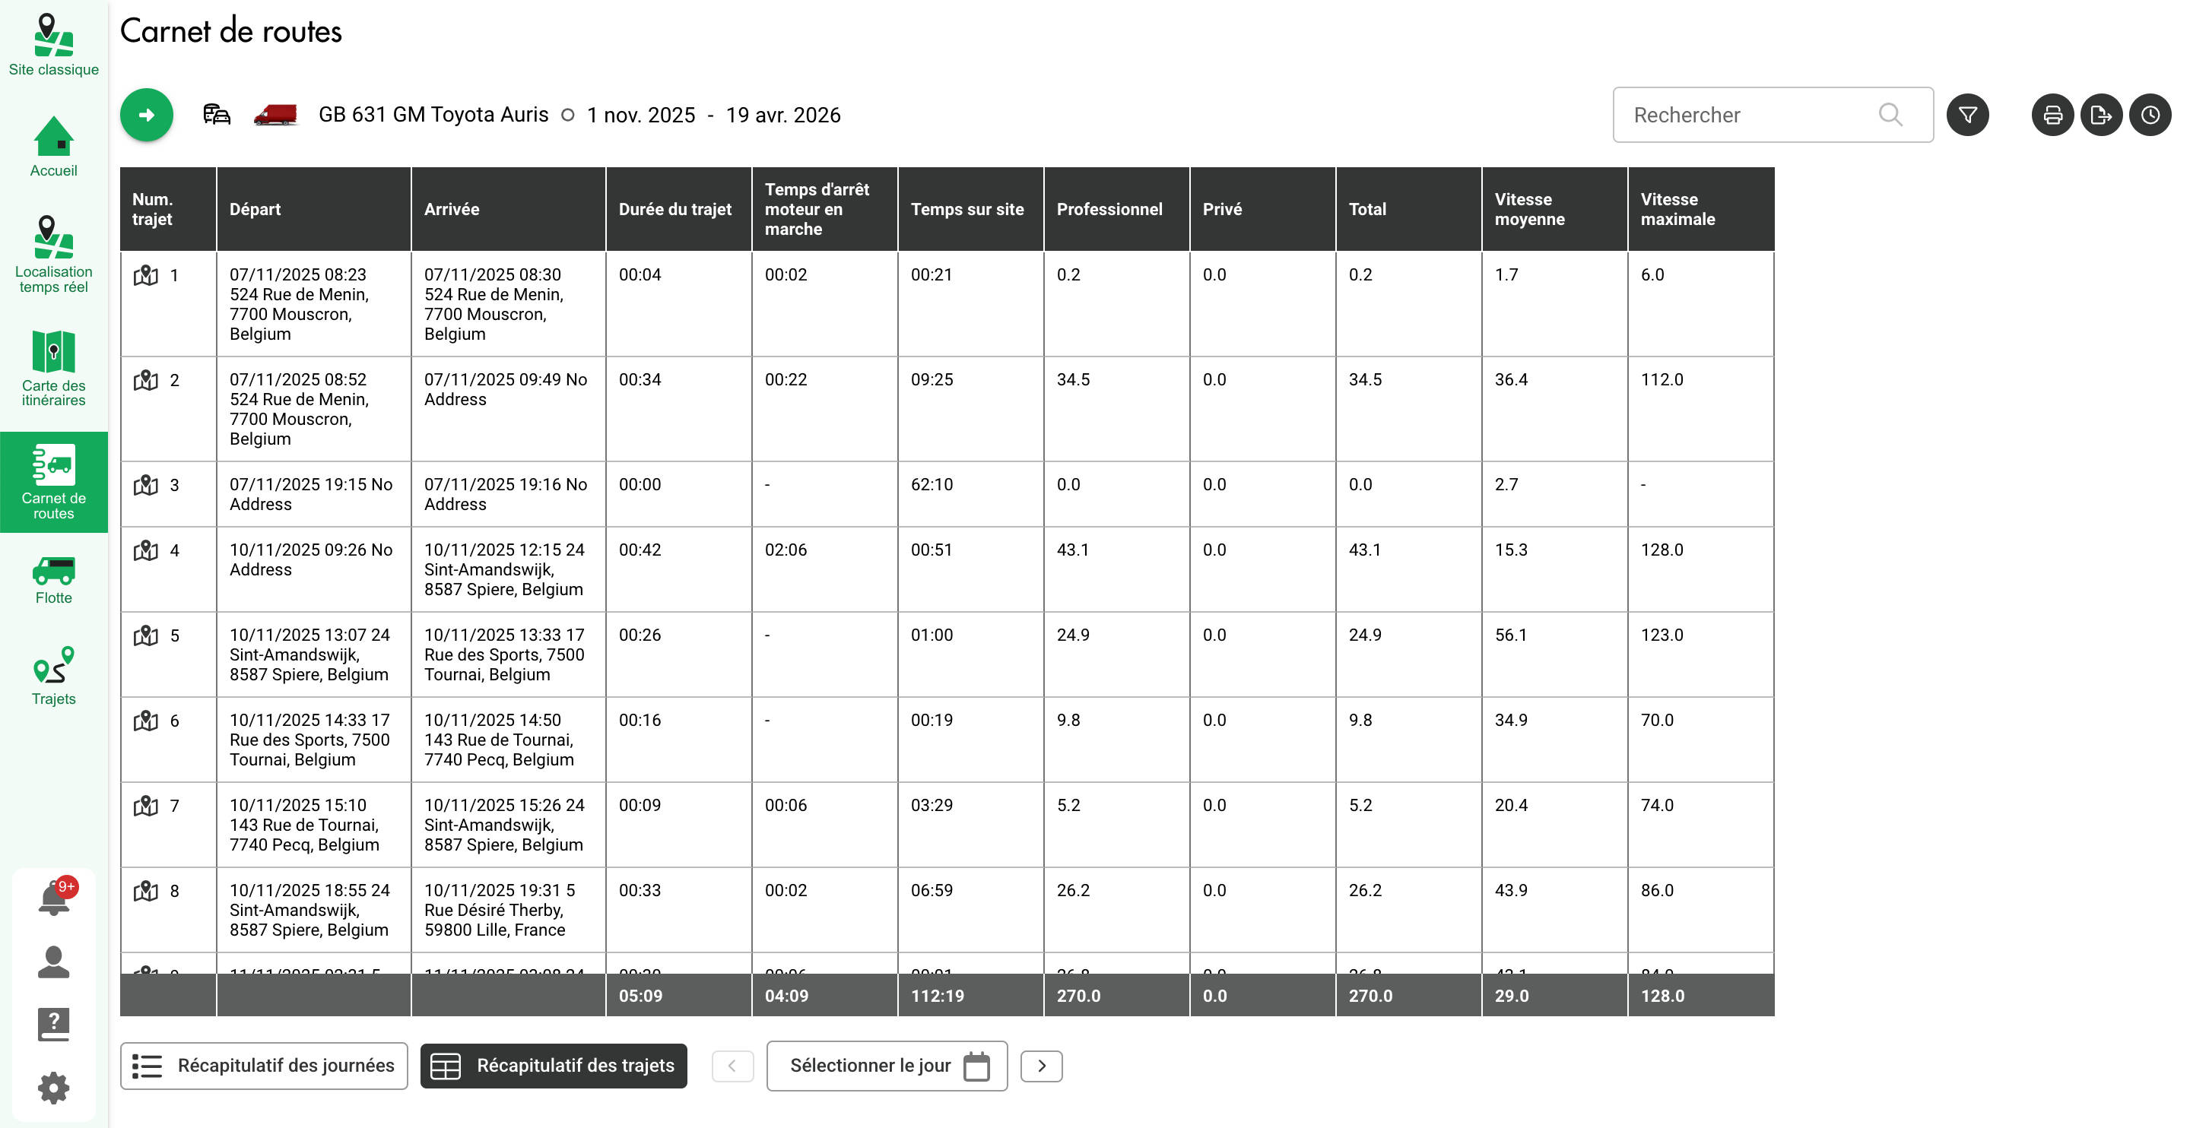Click the green arrow button beside vehicle name

[146, 115]
